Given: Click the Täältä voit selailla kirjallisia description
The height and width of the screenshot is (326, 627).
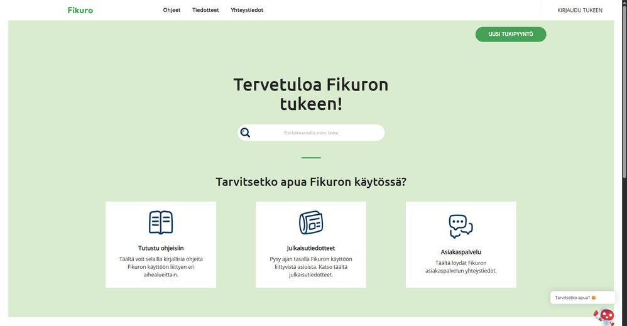Looking at the screenshot, I should (x=161, y=267).
